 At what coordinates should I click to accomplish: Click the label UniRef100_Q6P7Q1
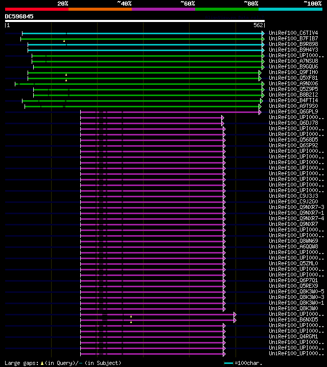pos(293,280)
